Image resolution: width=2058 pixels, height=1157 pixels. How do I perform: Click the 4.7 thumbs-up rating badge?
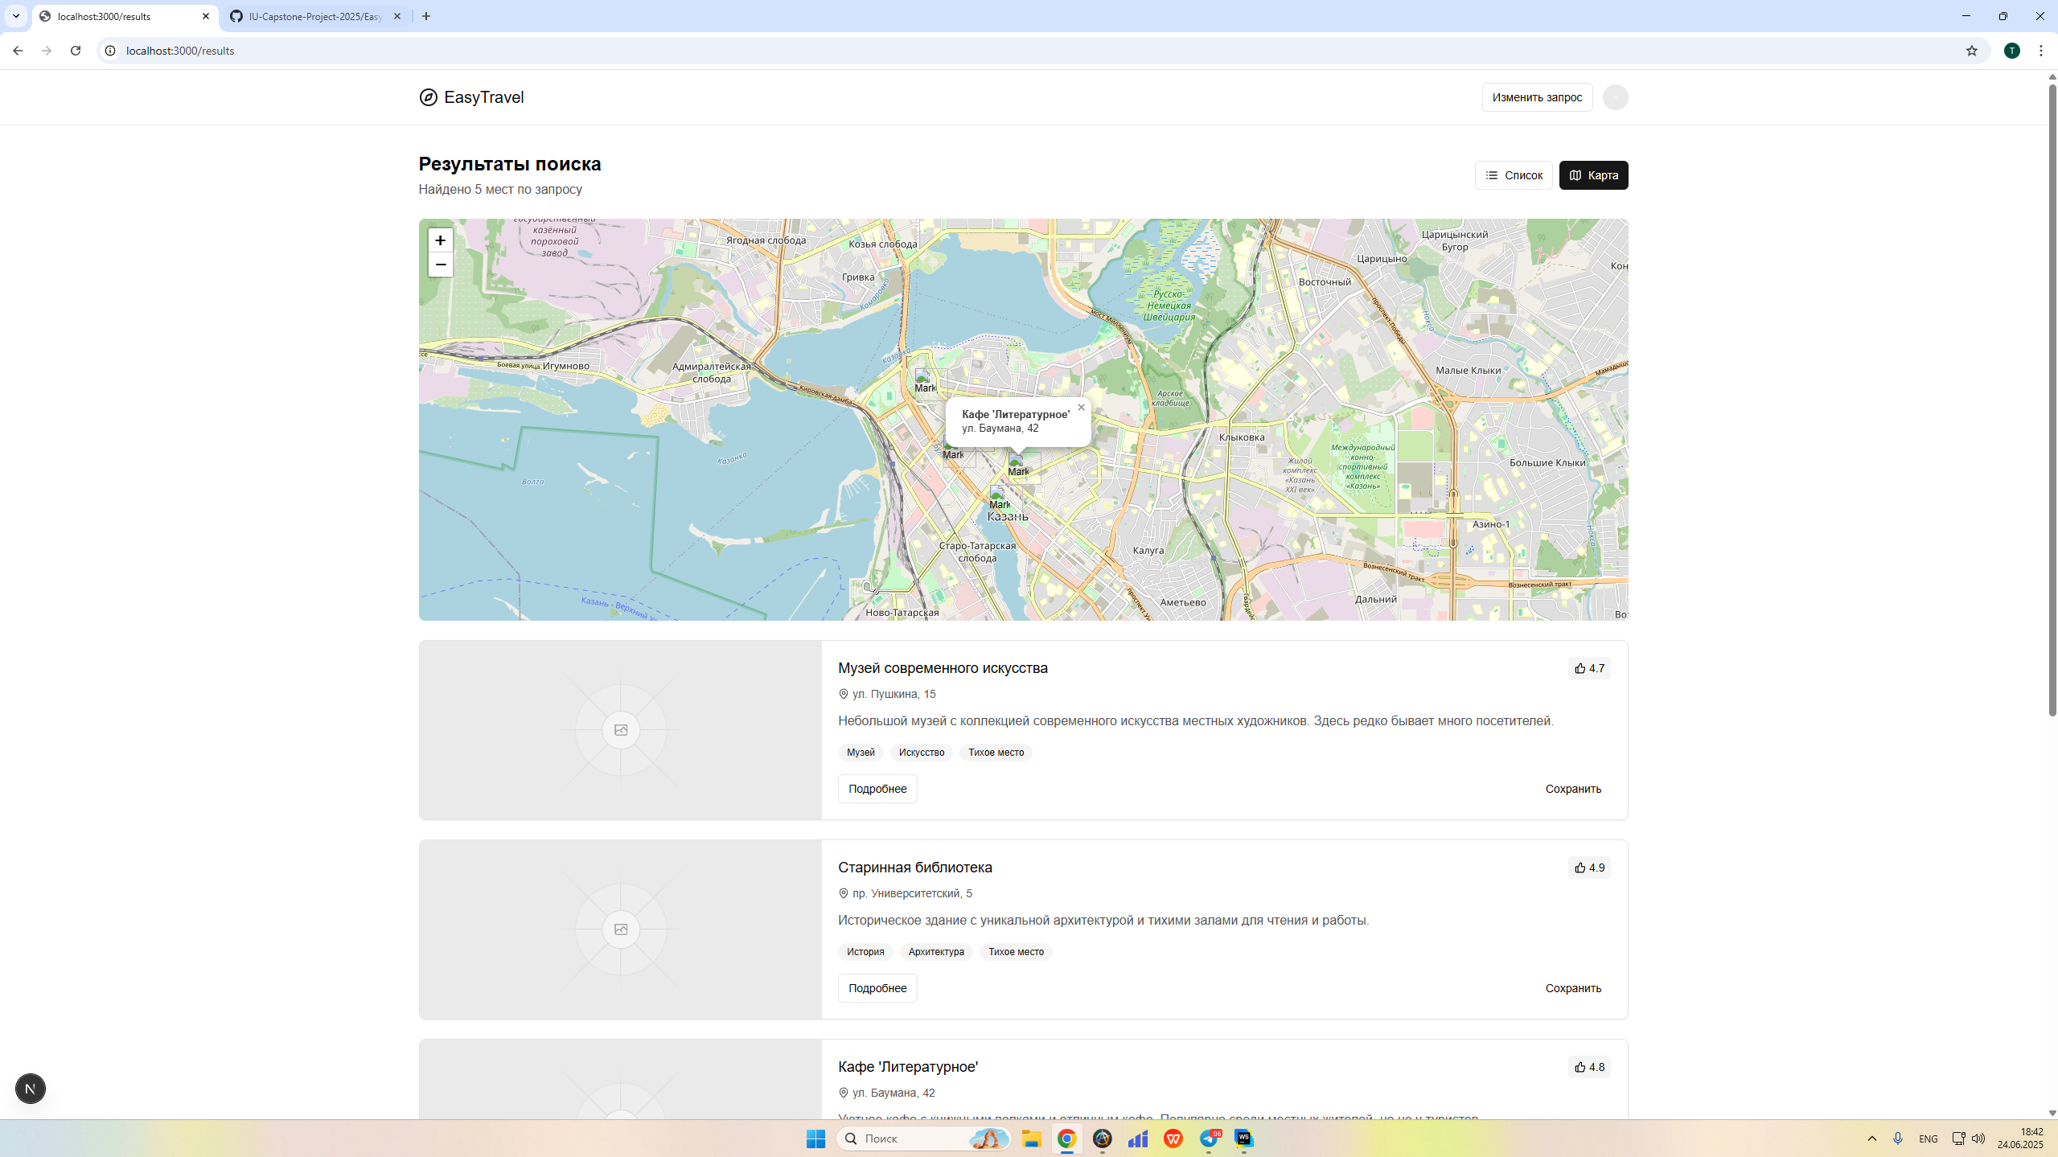pyautogui.click(x=1588, y=668)
